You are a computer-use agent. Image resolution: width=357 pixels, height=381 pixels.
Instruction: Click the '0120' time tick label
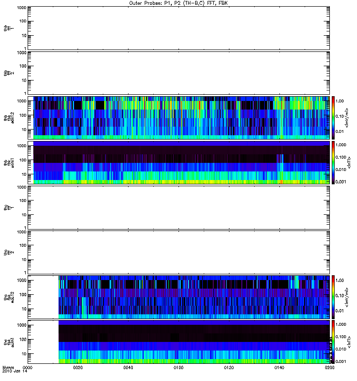click(x=229, y=368)
